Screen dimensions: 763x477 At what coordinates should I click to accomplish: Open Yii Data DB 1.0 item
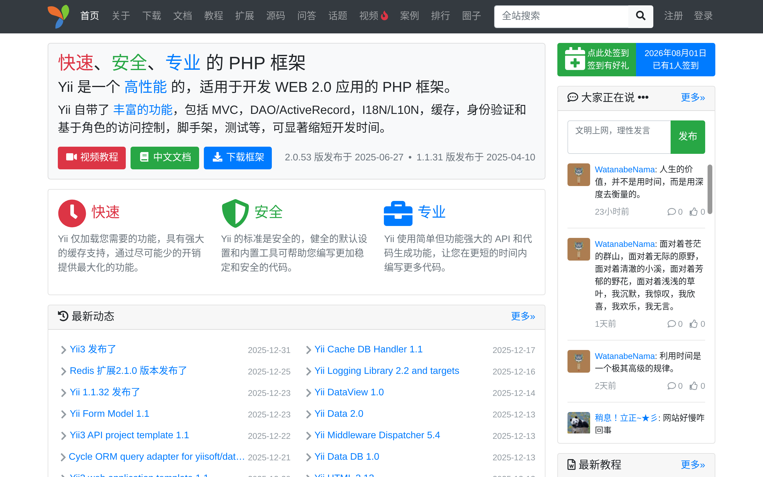[347, 456]
